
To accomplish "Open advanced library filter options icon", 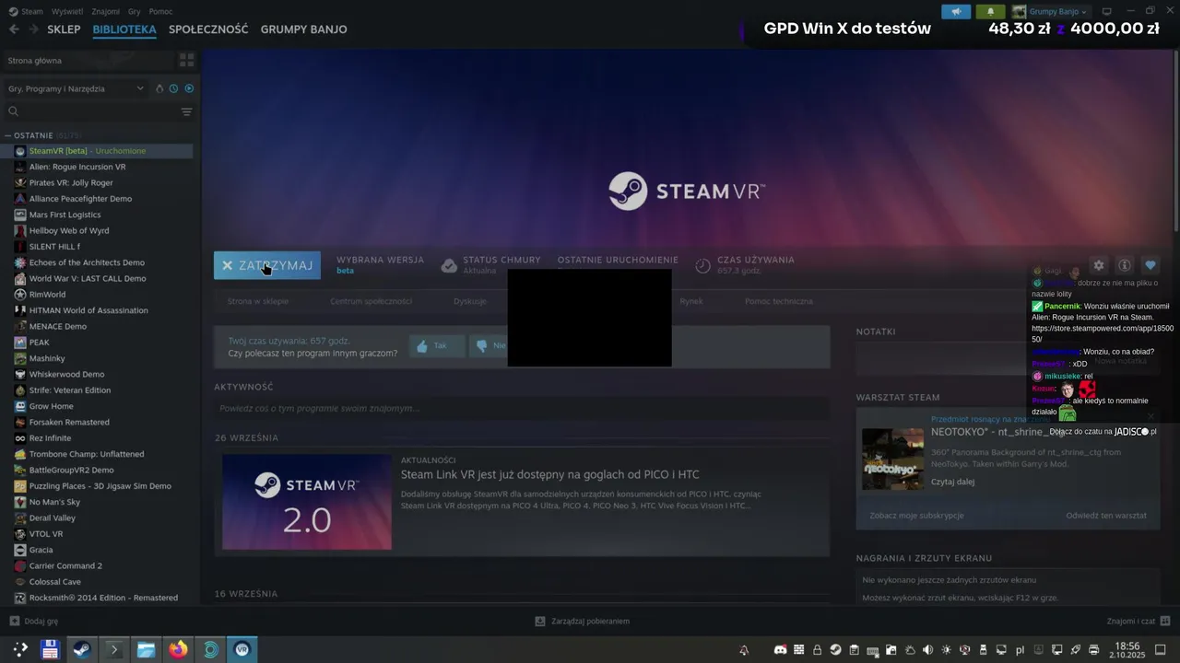I will [187, 111].
